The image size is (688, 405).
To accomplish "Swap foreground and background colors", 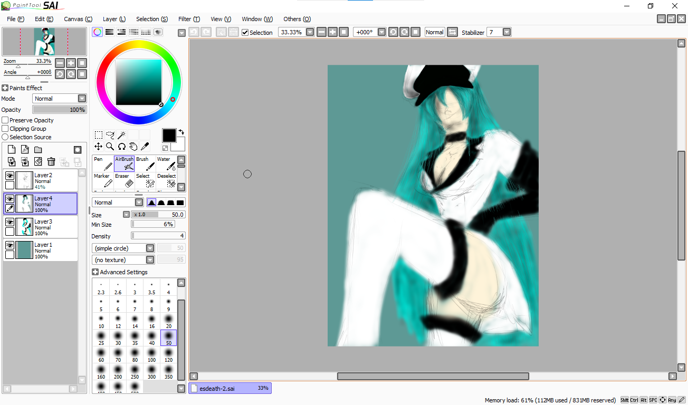I will coord(181,132).
